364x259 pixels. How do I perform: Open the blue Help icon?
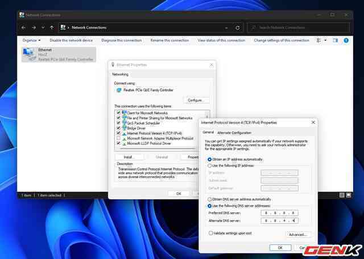[x=346, y=40]
